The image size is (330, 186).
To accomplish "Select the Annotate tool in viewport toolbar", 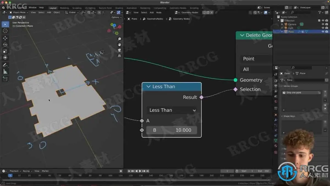I will click(5, 65).
